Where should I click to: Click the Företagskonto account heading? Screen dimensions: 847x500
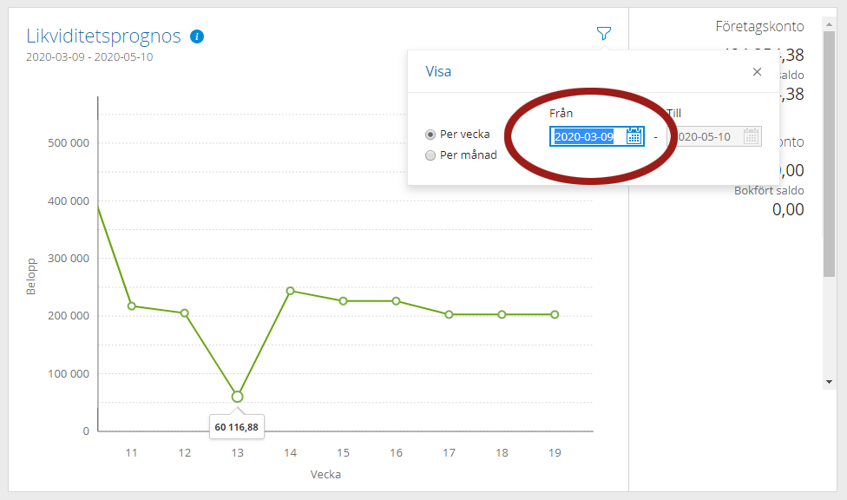click(759, 27)
